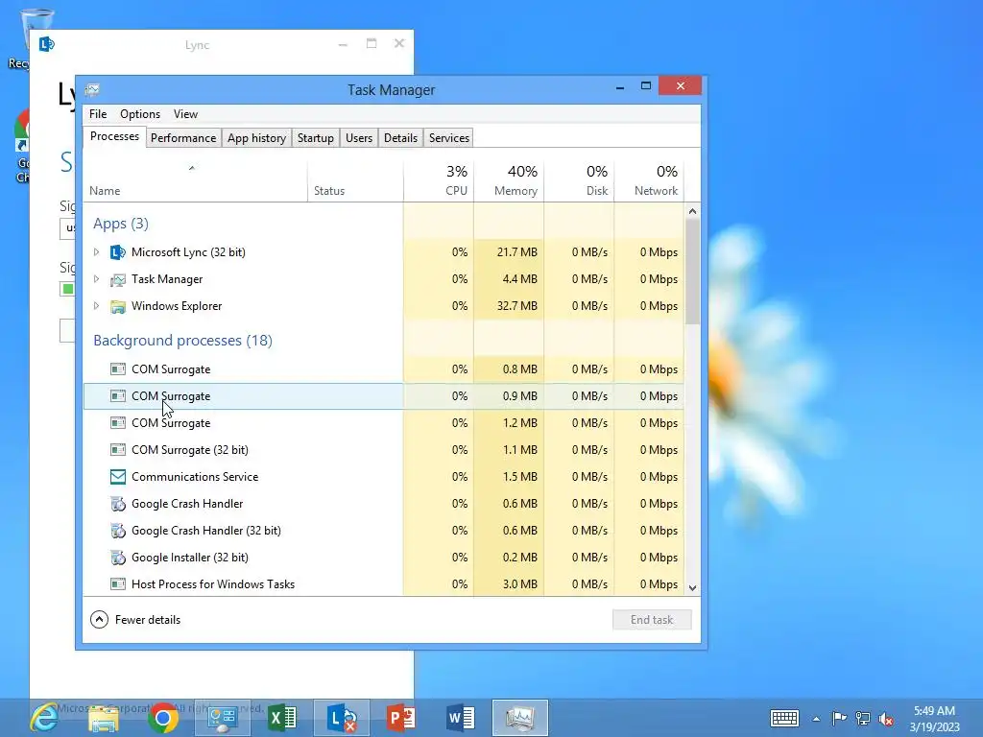Open Internet Explorer from the taskbar
Screen dimensions: 983x737
[x=44, y=718]
